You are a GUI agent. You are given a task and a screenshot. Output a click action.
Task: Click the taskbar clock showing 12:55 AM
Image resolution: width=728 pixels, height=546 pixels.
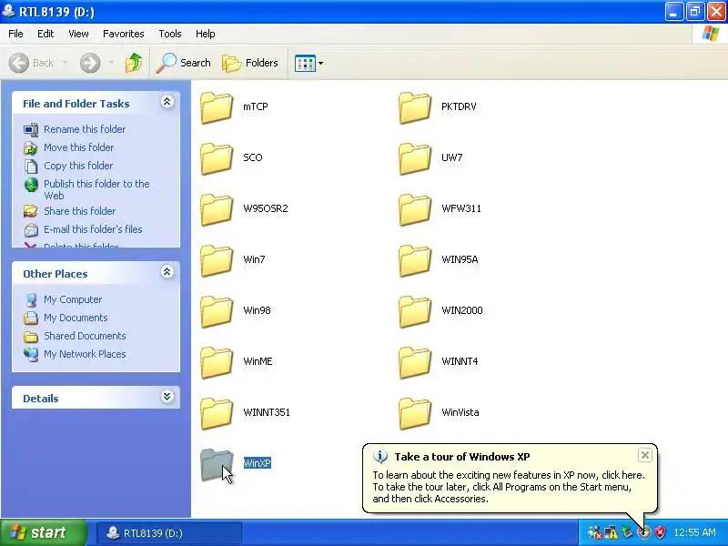coord(694,532)
